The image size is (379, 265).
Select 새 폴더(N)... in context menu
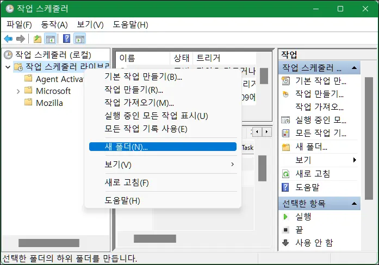(163, 147)
